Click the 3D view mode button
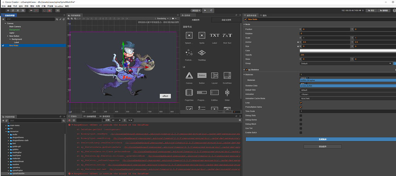Image resolution: width=396 pixels, height=176 pixels. (x=58, y=10)
